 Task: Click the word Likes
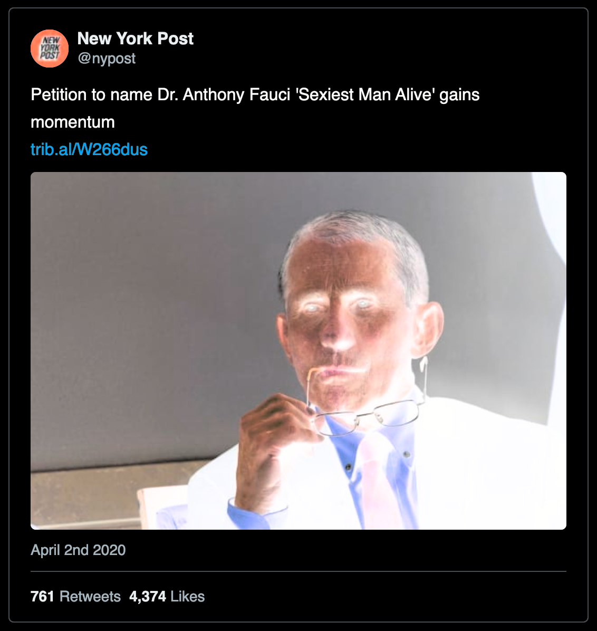coord(188,596)
